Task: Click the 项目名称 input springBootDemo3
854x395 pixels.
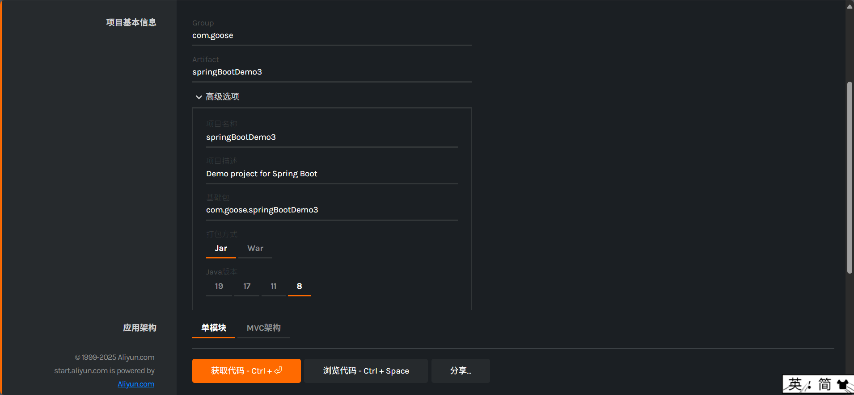Action: (x=332, y=137)
